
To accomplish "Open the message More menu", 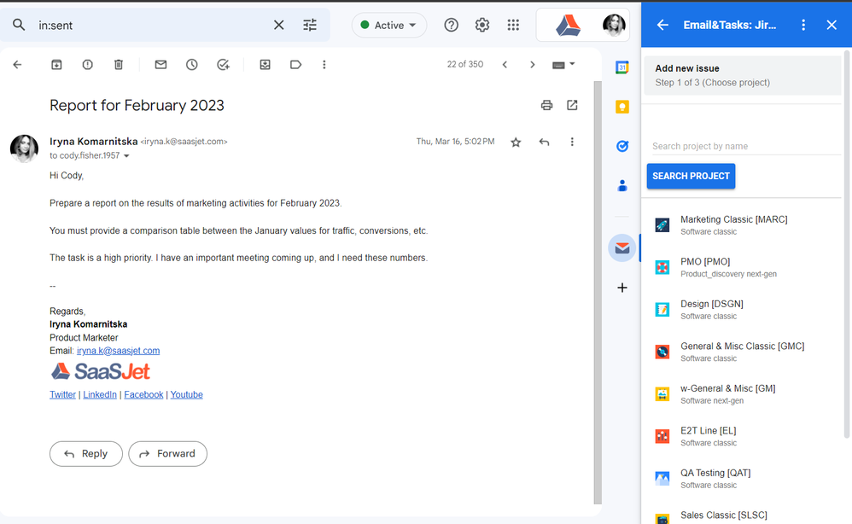I will pyautogui.click(x=572, y=143).
